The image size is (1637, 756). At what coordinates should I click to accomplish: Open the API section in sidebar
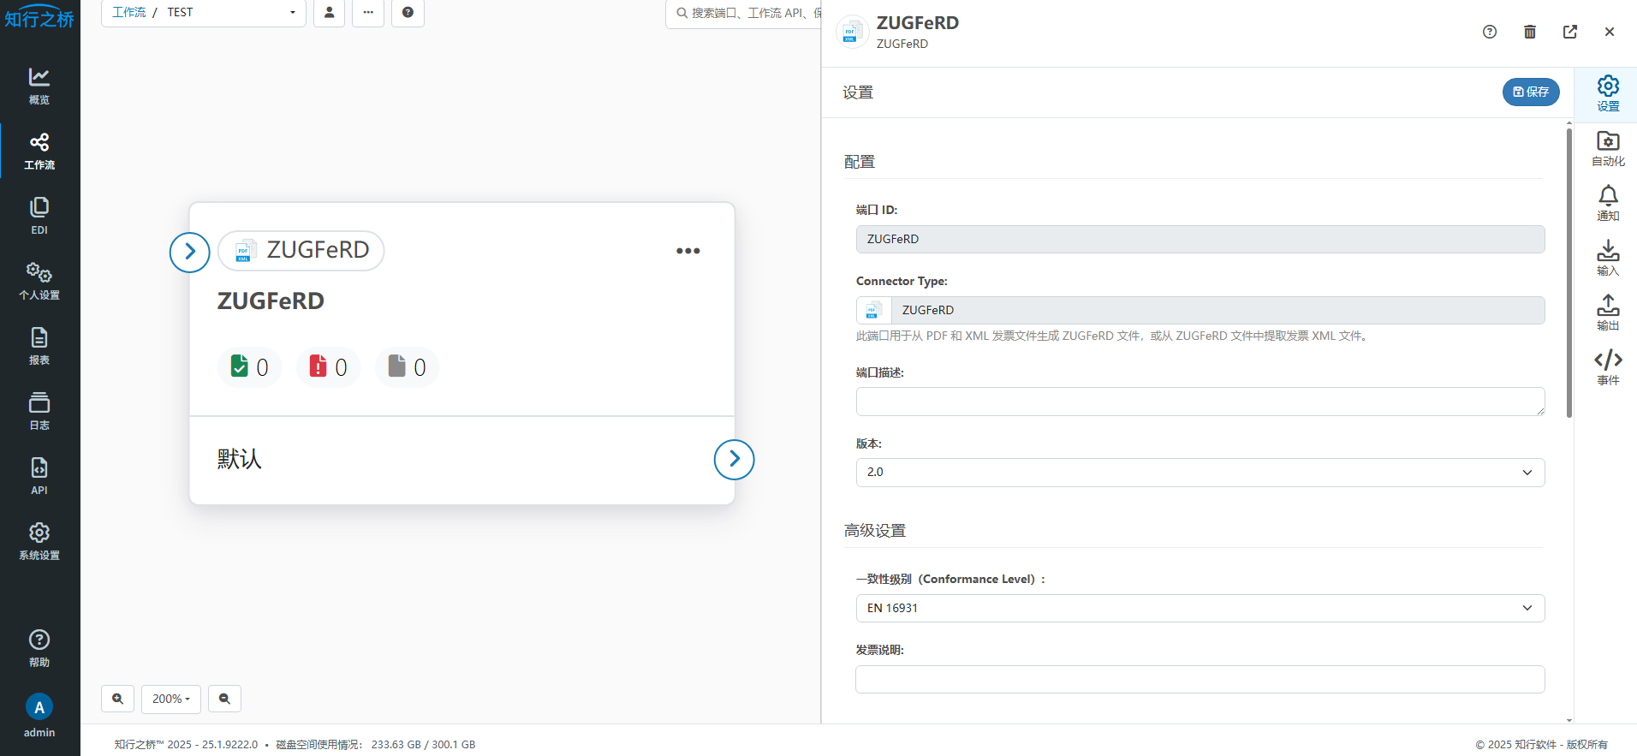tap(39, 476)
